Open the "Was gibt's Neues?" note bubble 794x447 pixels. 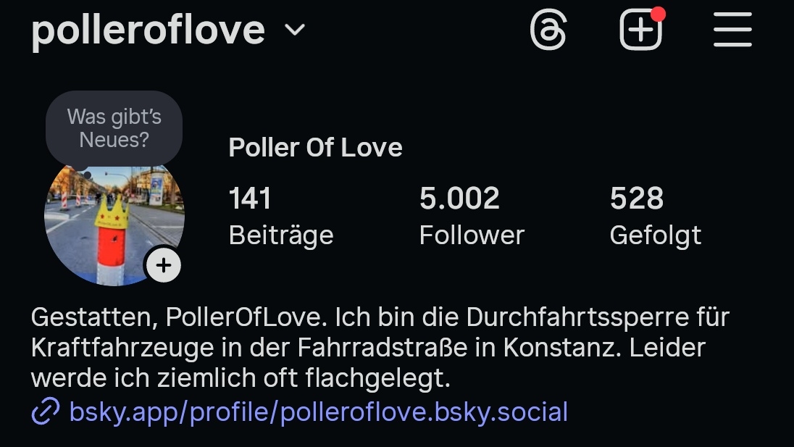[114, 128]
